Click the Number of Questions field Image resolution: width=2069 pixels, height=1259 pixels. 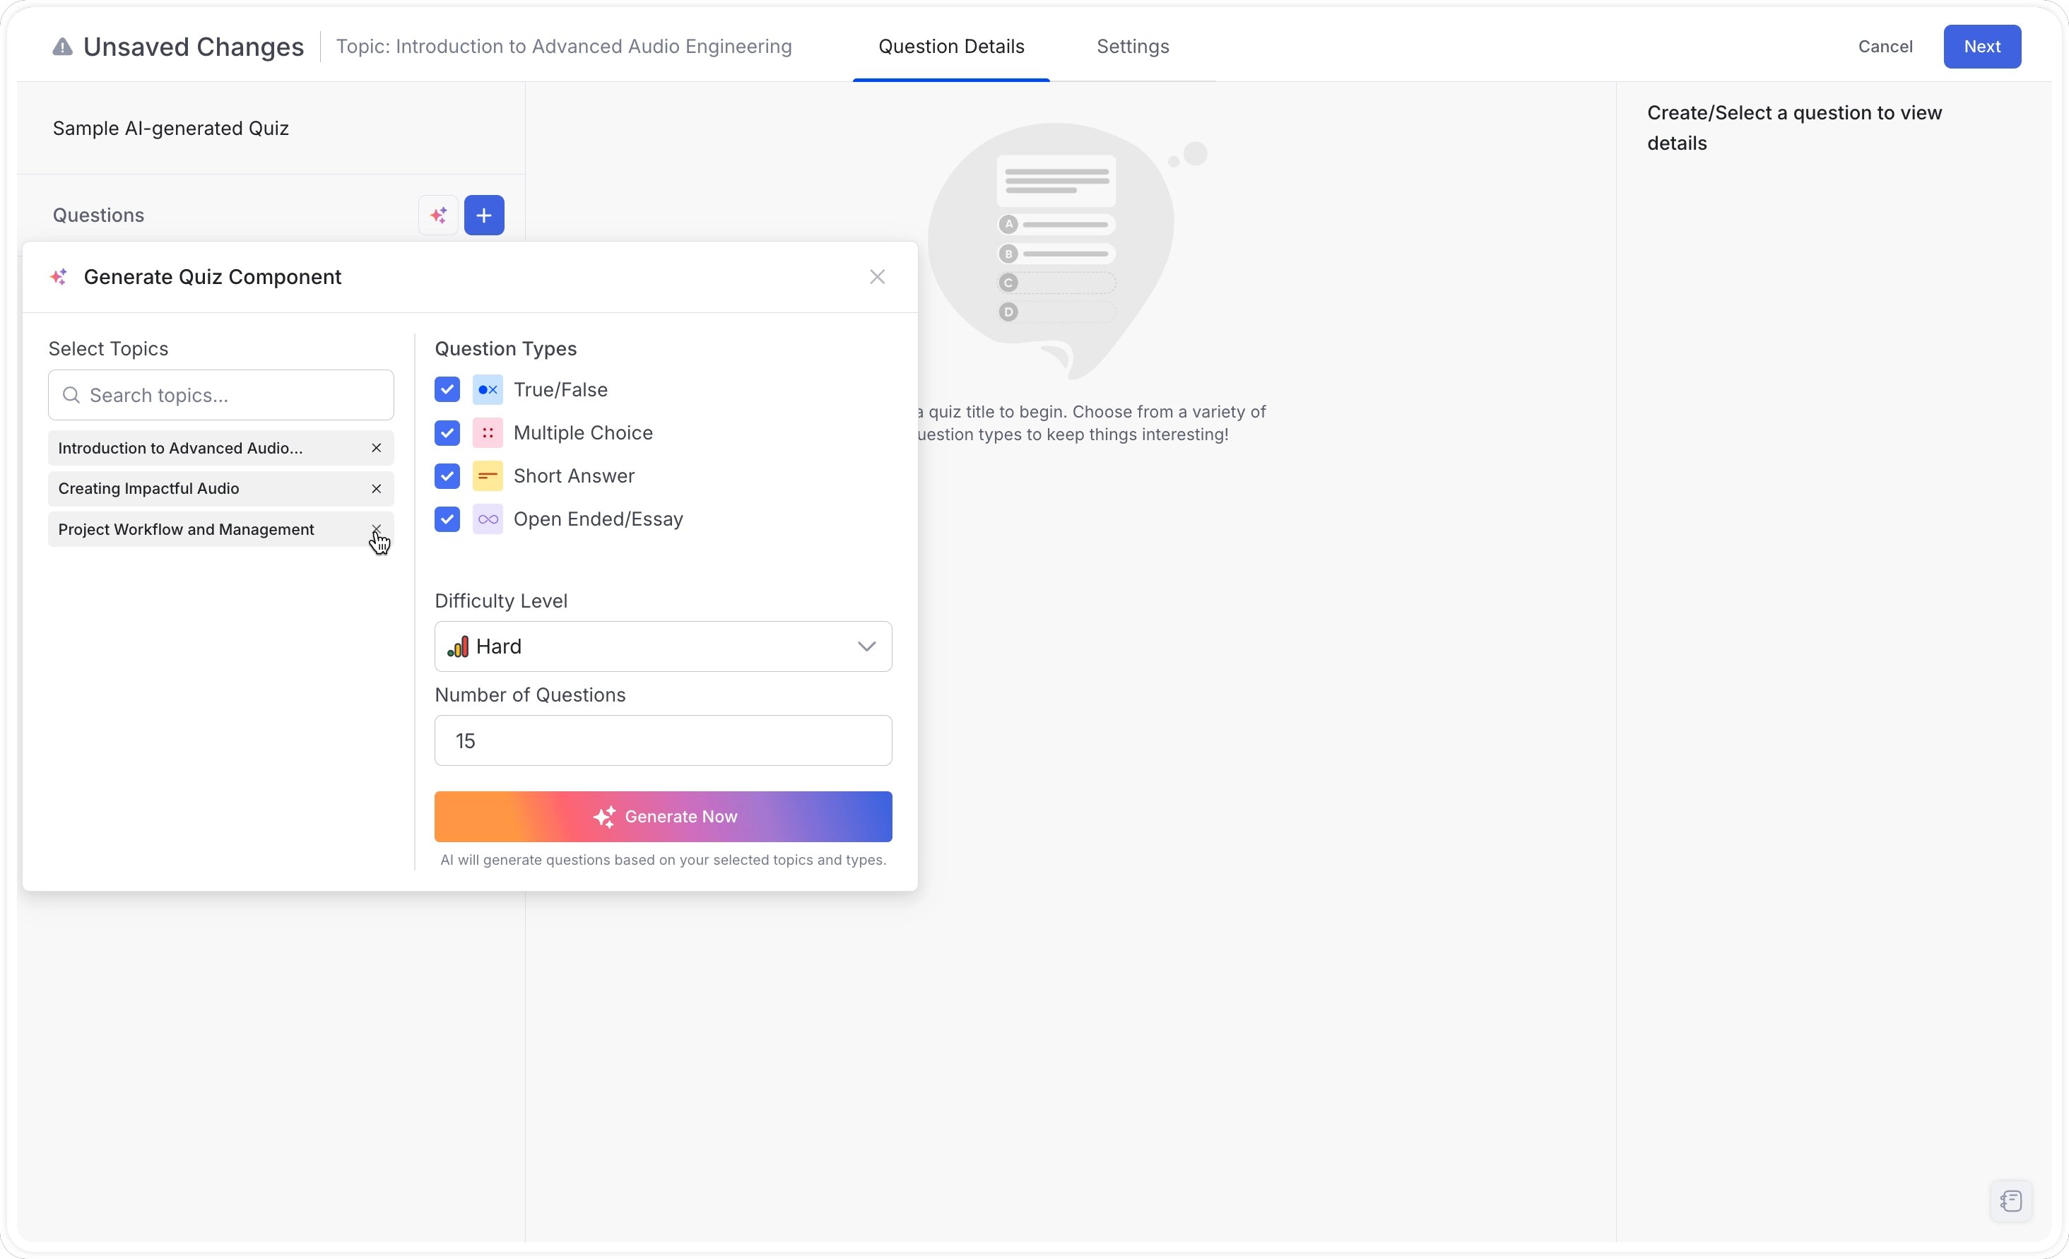pos(664,740)
